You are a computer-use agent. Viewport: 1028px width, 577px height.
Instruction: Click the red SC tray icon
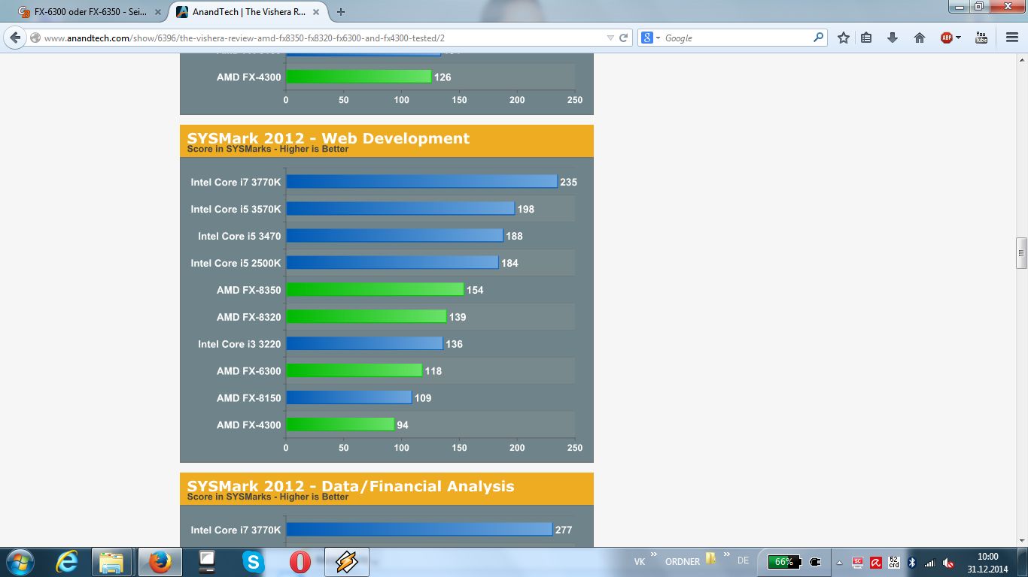tap(857, 562)
